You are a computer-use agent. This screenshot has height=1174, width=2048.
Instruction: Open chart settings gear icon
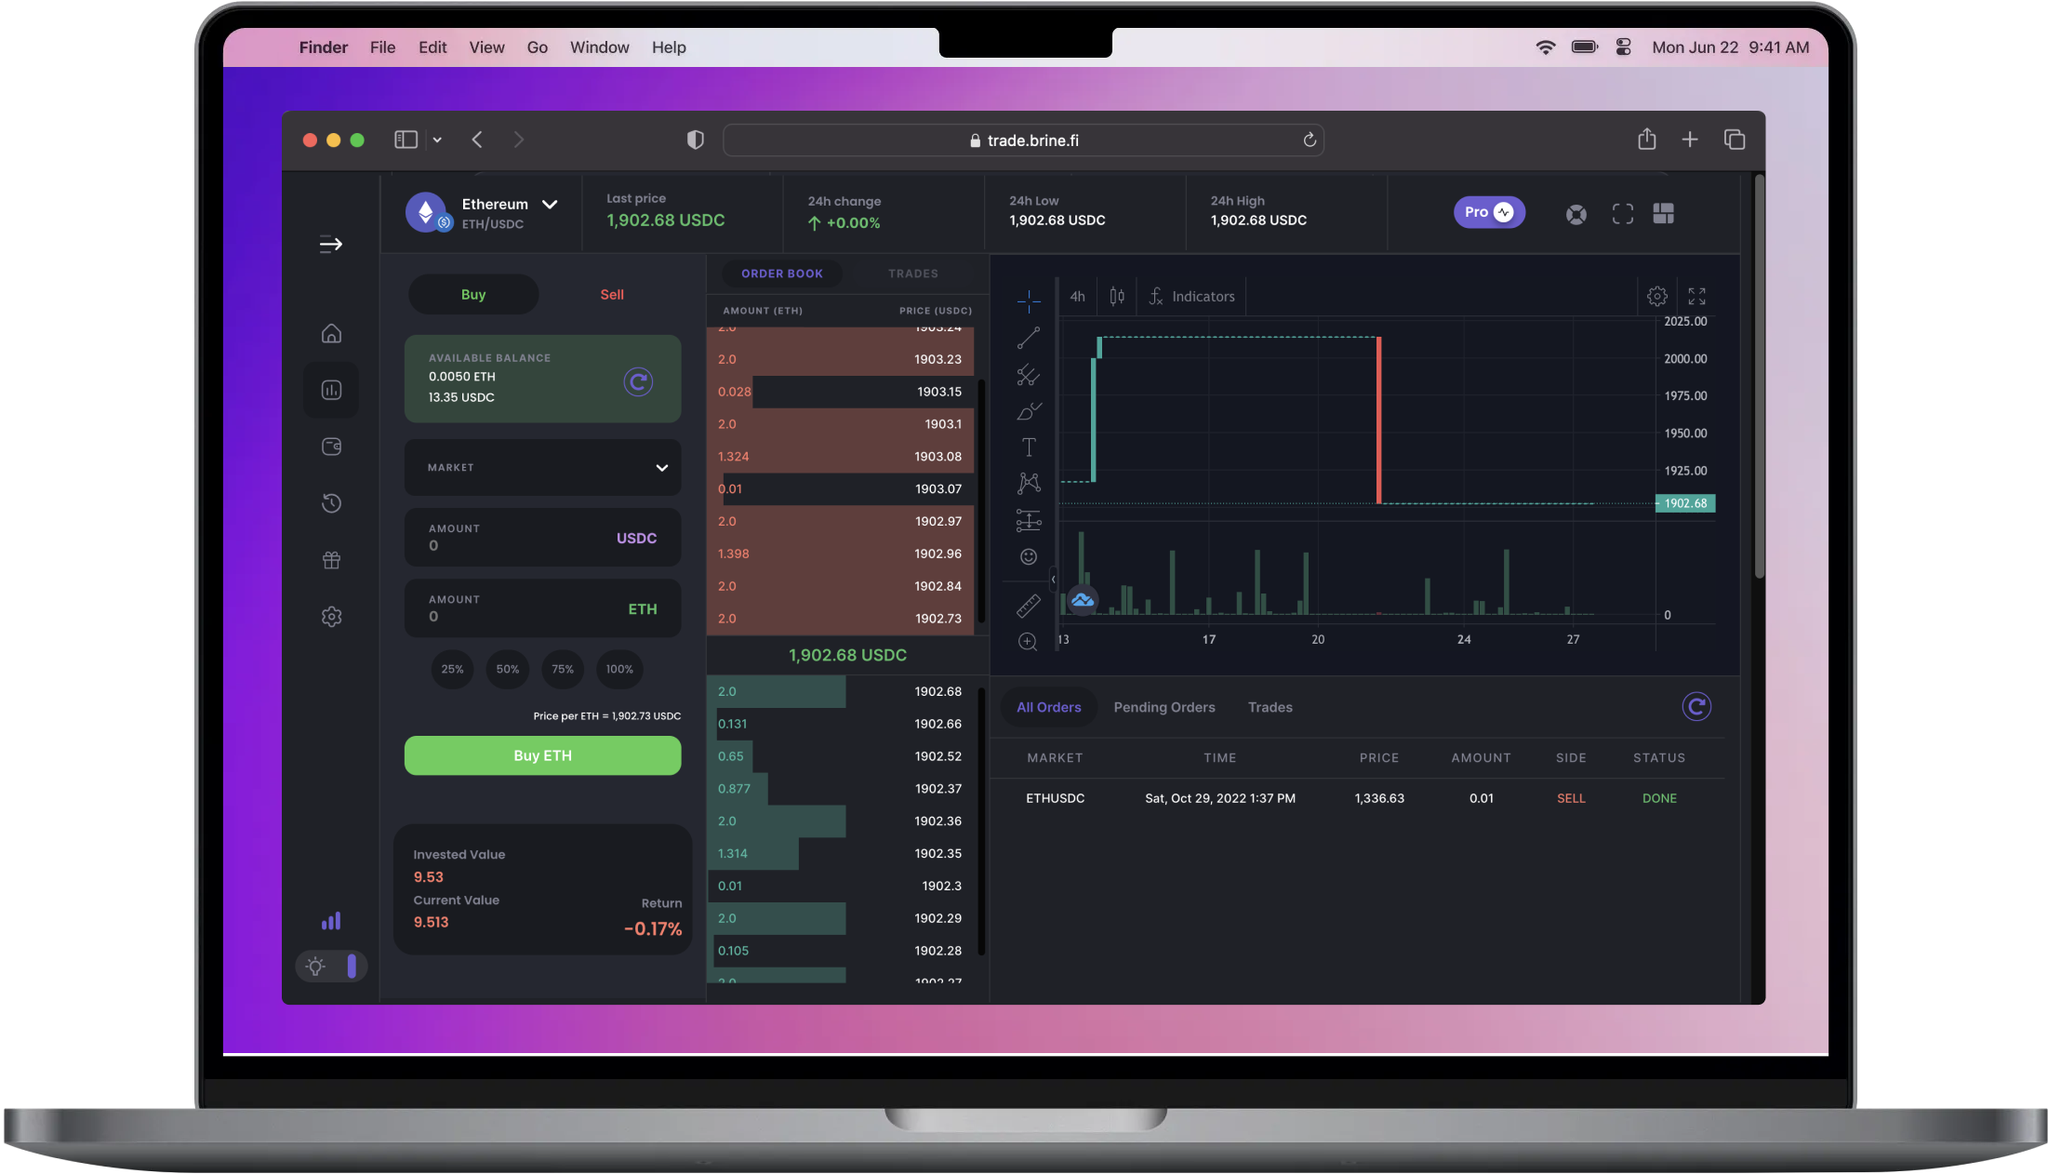(1656, 297)
